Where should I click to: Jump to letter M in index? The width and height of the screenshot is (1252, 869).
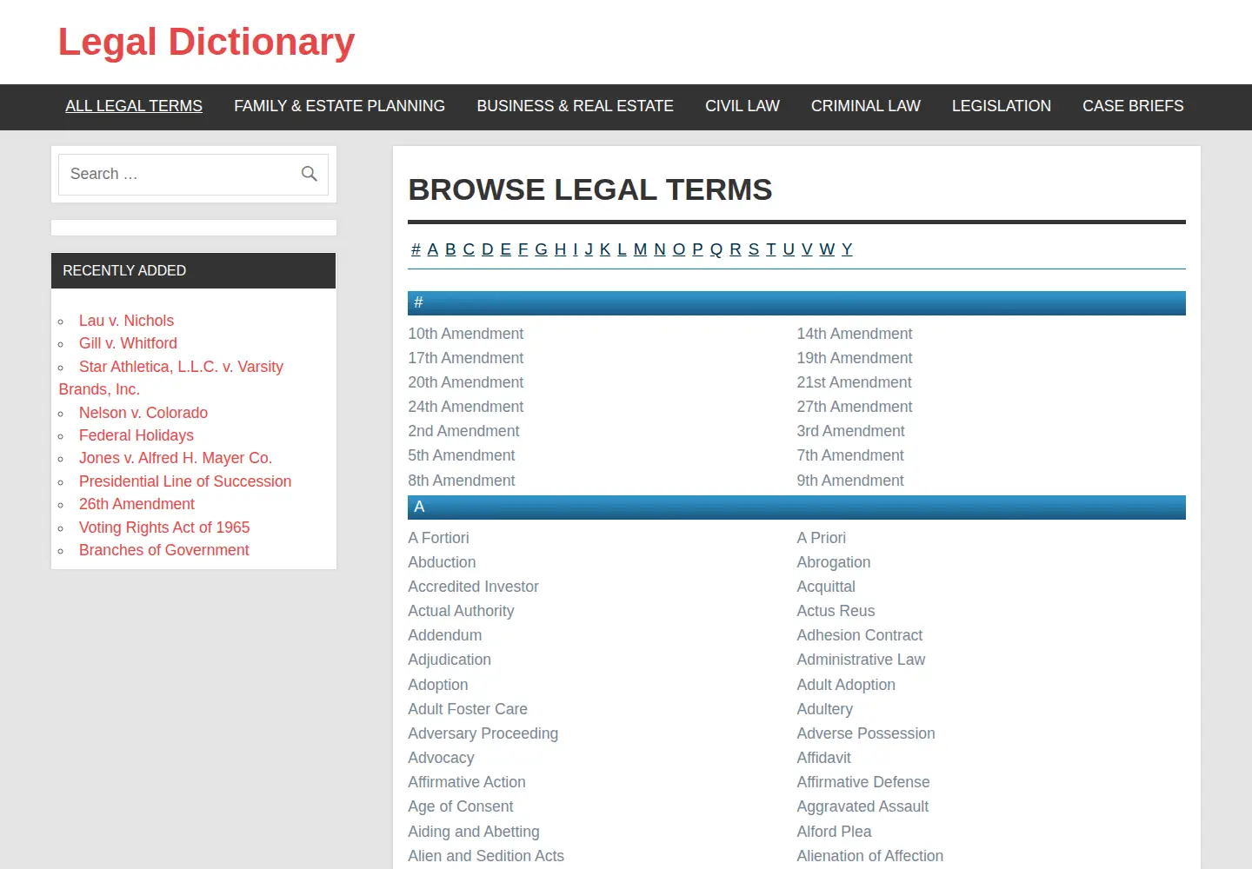[x=640, y=249]
